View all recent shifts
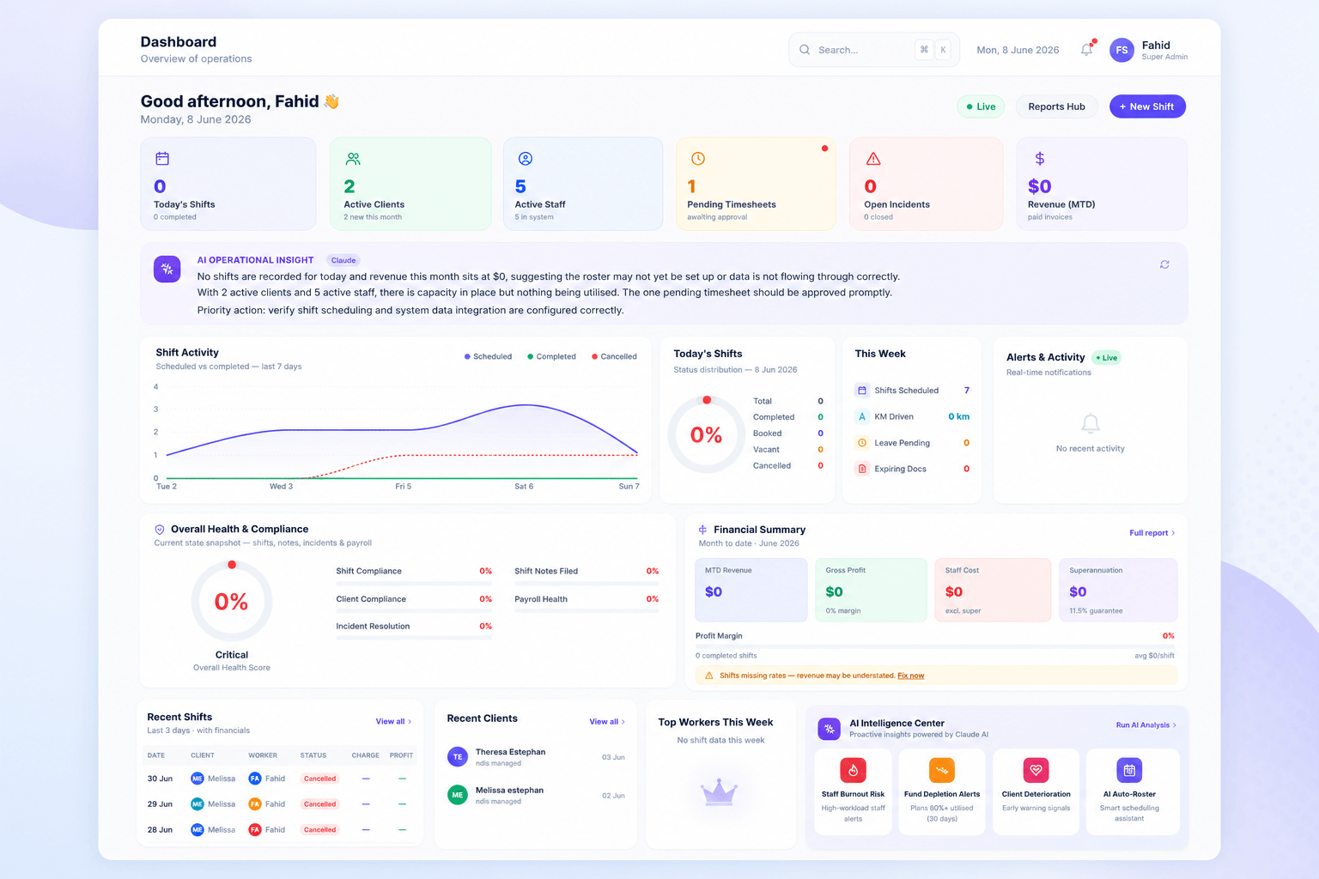 [394, 721]
